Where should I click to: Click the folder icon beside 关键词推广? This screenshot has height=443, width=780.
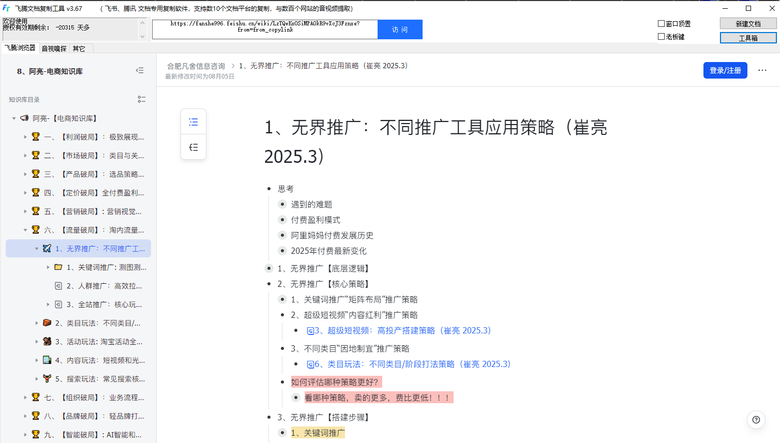coord(58,267)
